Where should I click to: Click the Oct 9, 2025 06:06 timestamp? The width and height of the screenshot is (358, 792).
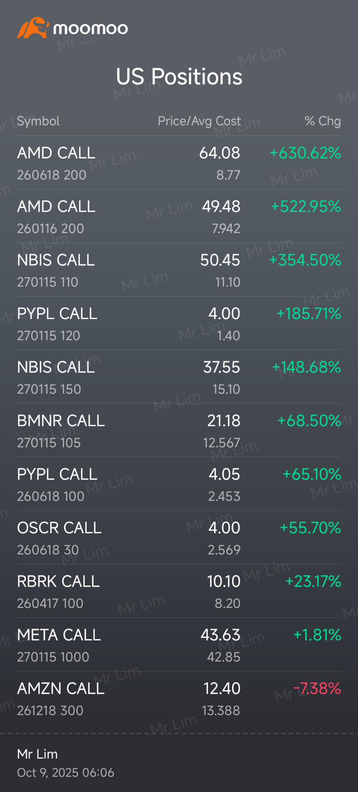(x=66, y=772)
